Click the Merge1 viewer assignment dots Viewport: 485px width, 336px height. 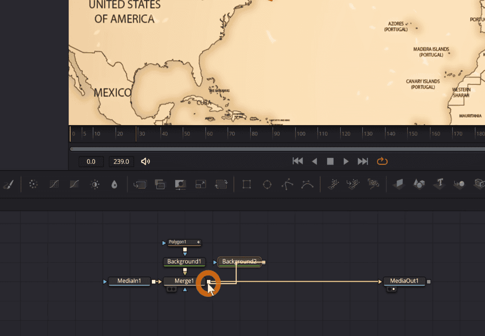(172, 289)
